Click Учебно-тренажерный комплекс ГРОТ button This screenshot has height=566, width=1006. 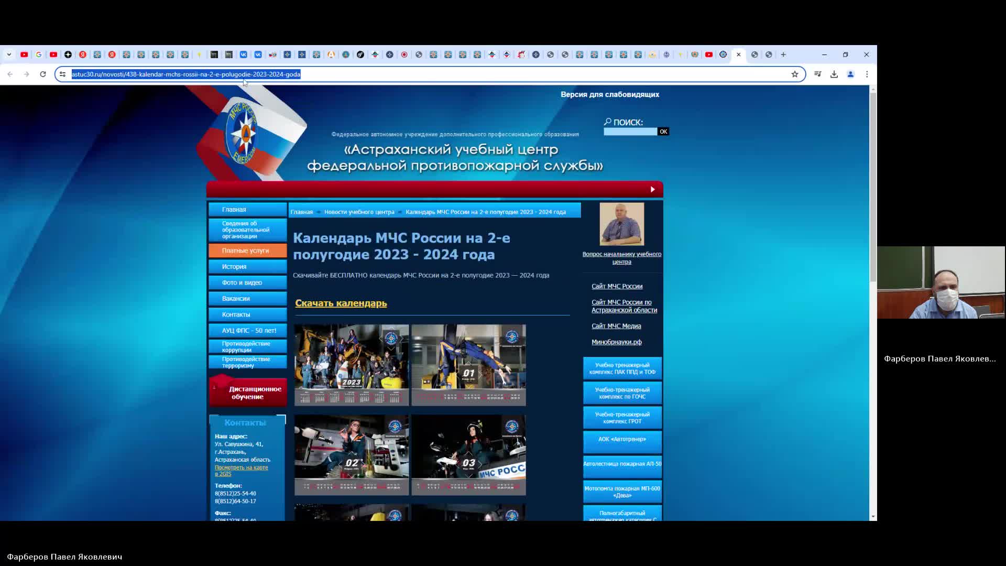tap(622, 418)
